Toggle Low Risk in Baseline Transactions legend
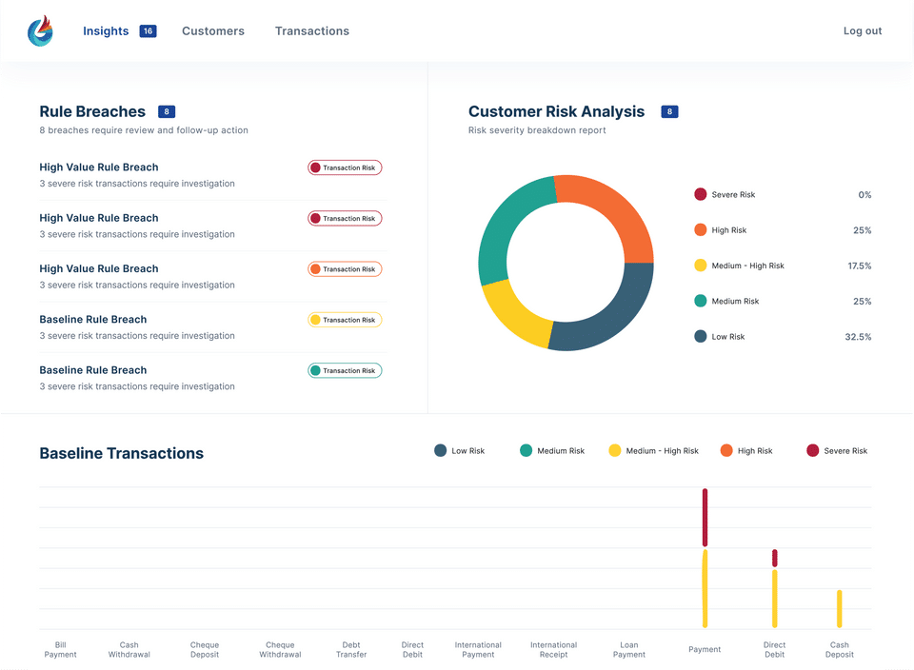The width and height of the screenshot is (914, 670). [459, 451]
